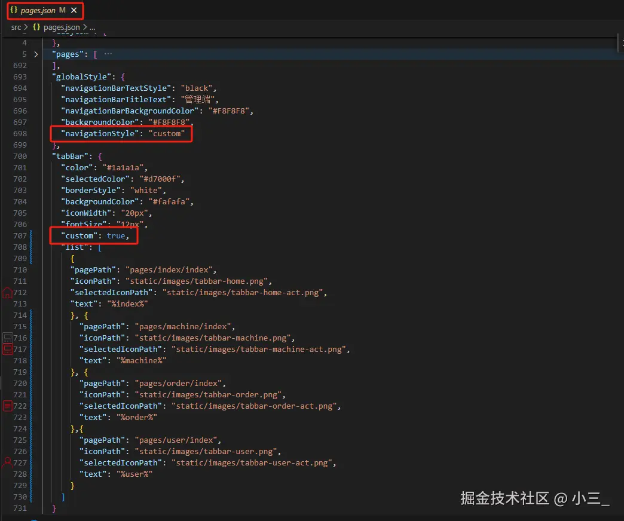Click the "navigationBarBackgroundColor" key

pyautogui.click(x=130, y=111)
